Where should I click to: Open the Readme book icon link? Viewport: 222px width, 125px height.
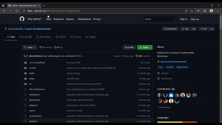click(158, 73)
